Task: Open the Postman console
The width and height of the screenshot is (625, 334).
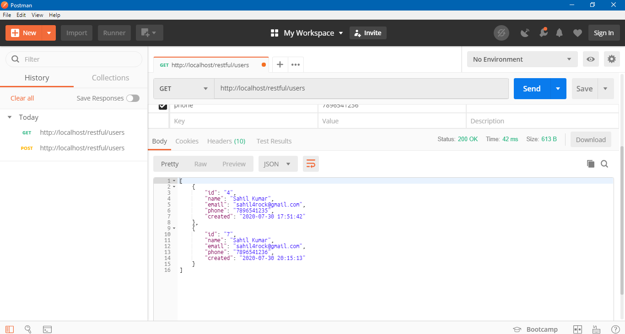Action: click(47, 329)
